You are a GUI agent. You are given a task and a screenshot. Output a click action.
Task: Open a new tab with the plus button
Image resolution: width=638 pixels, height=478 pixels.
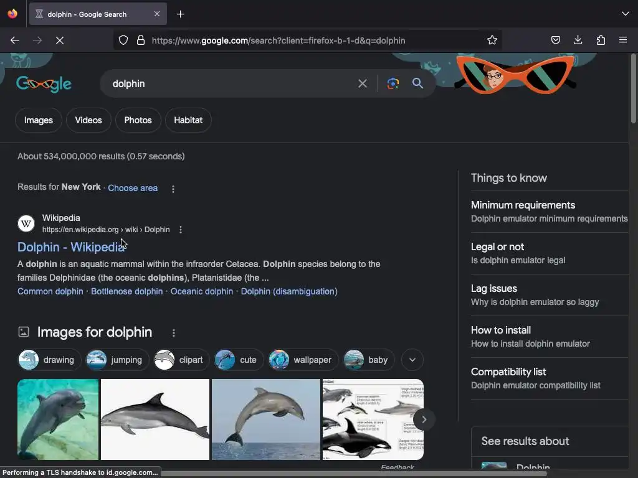coord(180,14)
